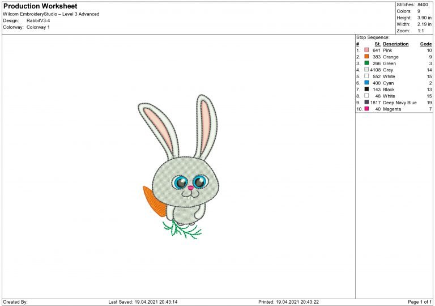Click the Deep Navy Blue swatch
Viewport: 435px width, 306px height.
tap(366, 102)
